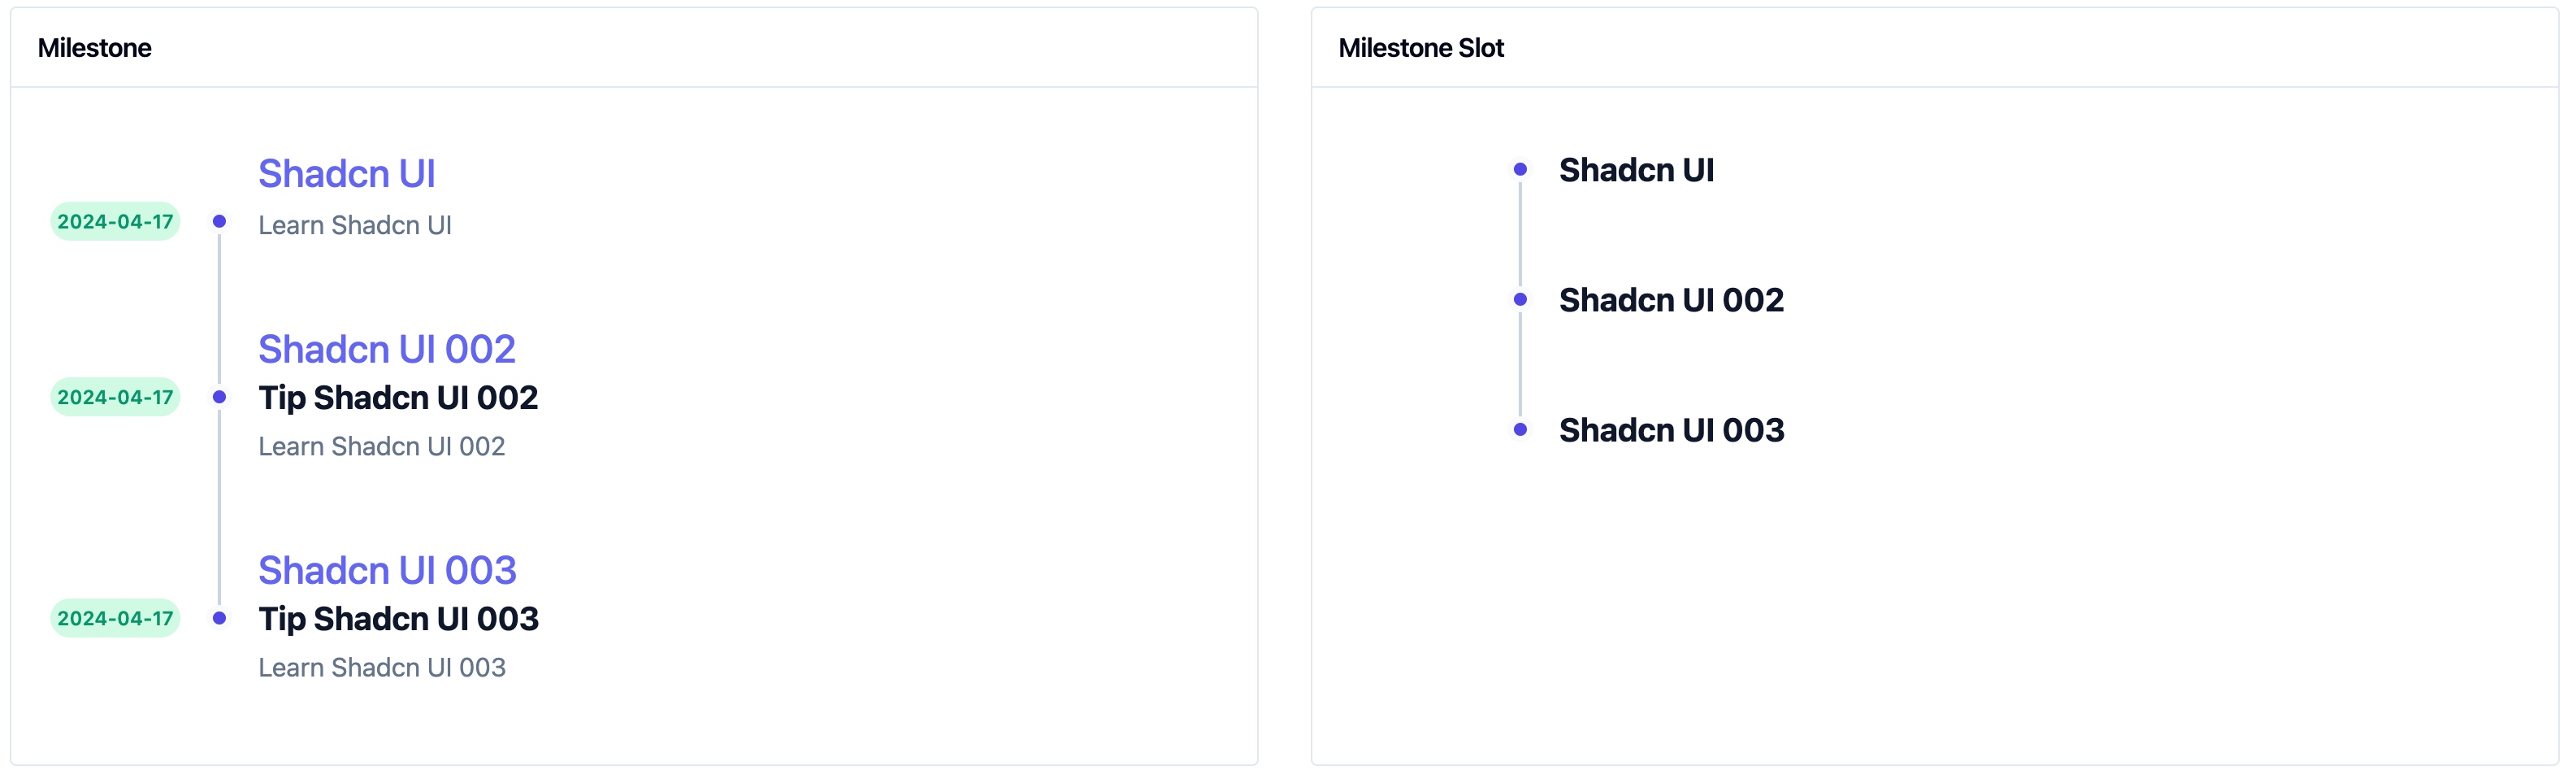The height and width of the screenshot is (779, 2576).
Task: Click the first timeline dot beside Shadcn UI
Action: click(x=219, y=221)
